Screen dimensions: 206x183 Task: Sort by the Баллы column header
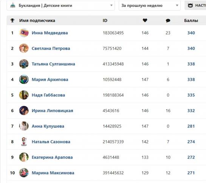(191, 20)
